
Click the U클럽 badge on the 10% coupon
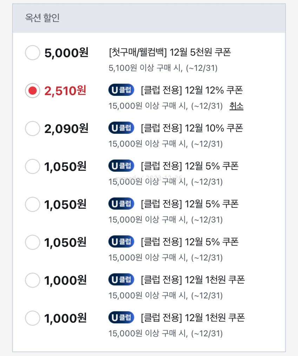121,128
